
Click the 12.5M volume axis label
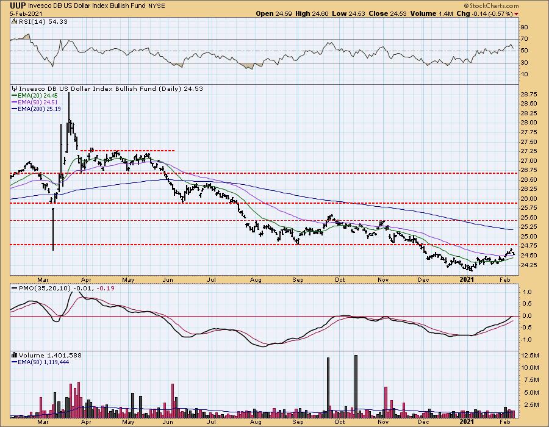click(x=530, y=355)
